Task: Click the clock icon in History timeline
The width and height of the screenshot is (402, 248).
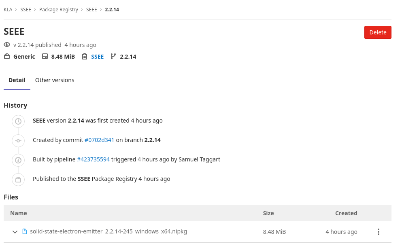Action: point(18,121)
